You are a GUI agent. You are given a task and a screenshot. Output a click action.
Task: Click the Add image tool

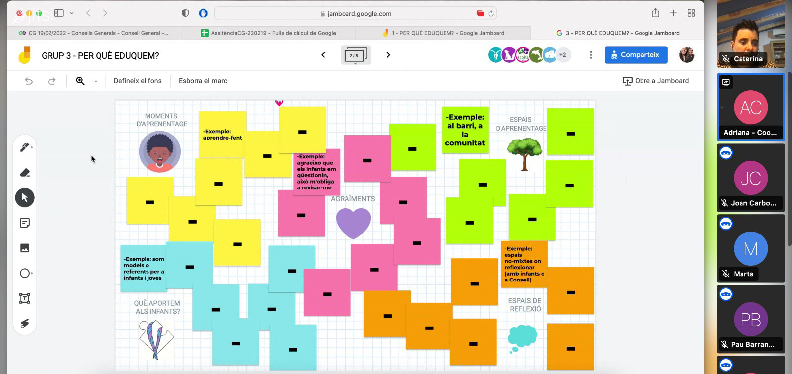click(x=25, y=248)
